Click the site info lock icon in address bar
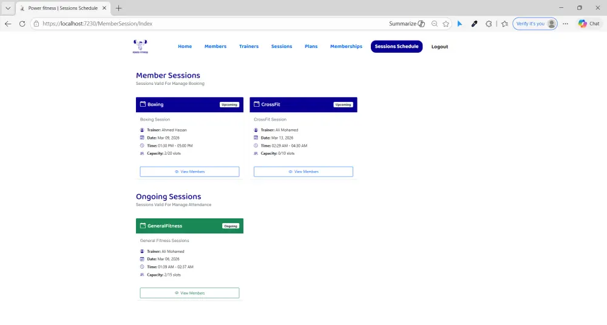The image size is (607, 325). tap(36, 24)
